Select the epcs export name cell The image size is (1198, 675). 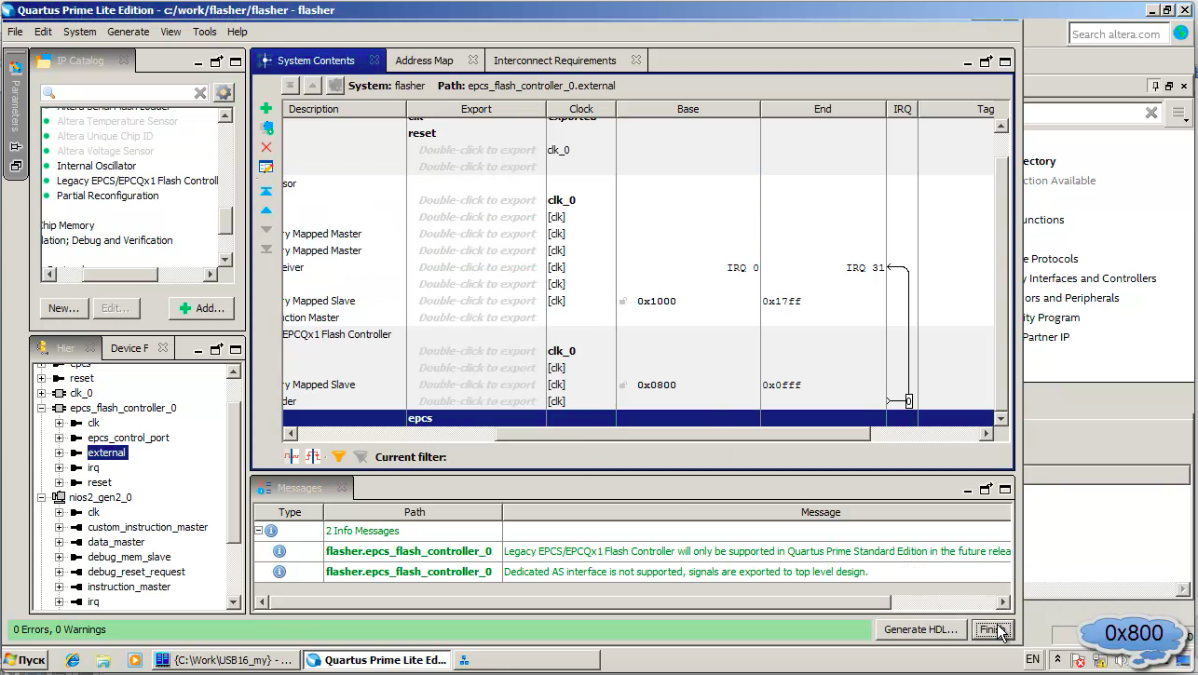pyautogui.click(x=476, y=418)
